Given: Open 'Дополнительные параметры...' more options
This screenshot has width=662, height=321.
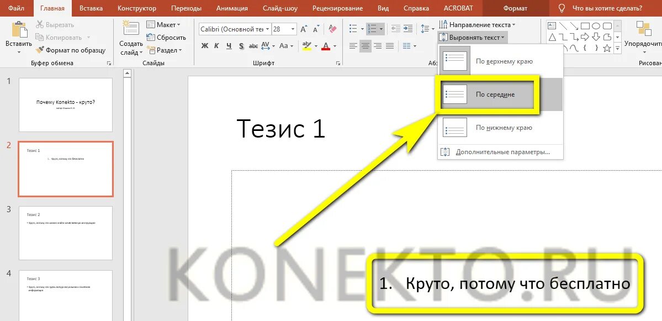Looking at the screenshot, I should point(500,152).
